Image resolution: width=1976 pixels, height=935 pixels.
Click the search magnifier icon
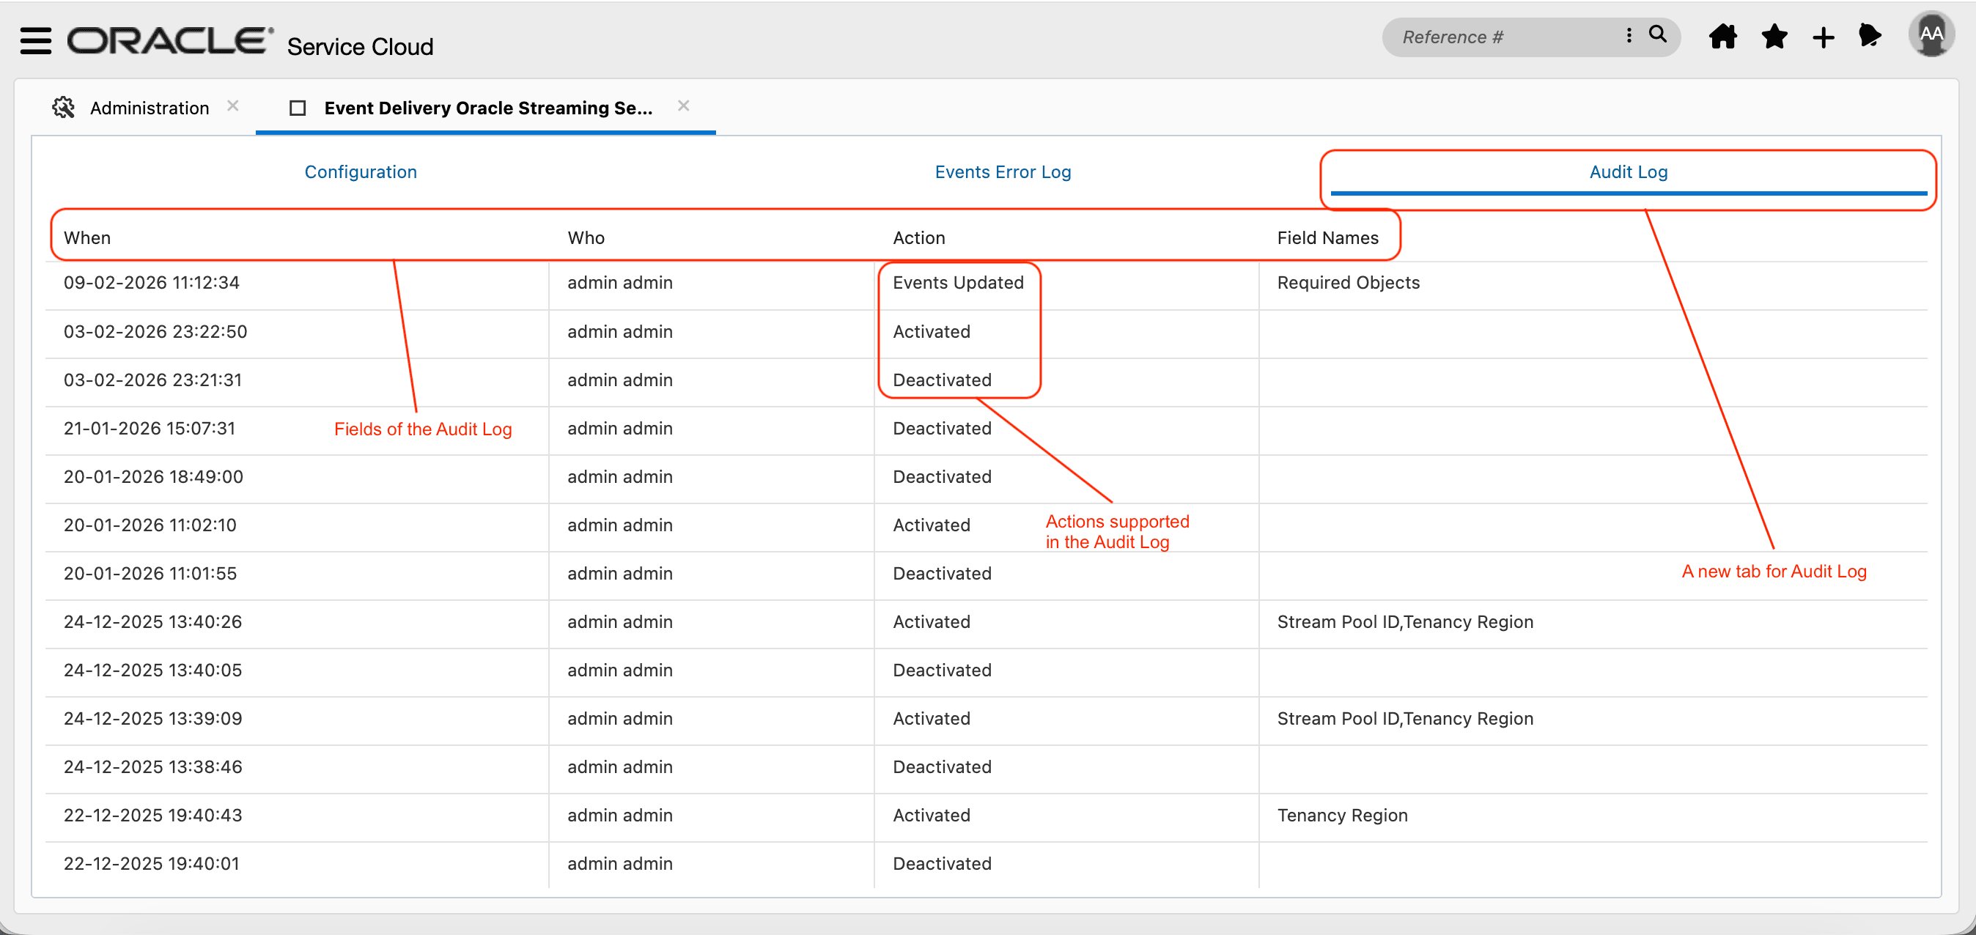(1658, 35)
